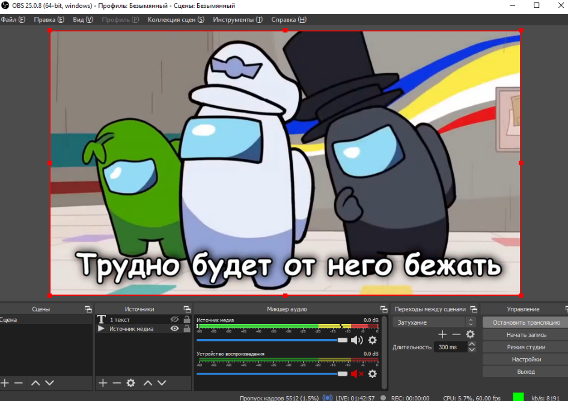Click the kb/s: 8191 status text

coord(546,398)
